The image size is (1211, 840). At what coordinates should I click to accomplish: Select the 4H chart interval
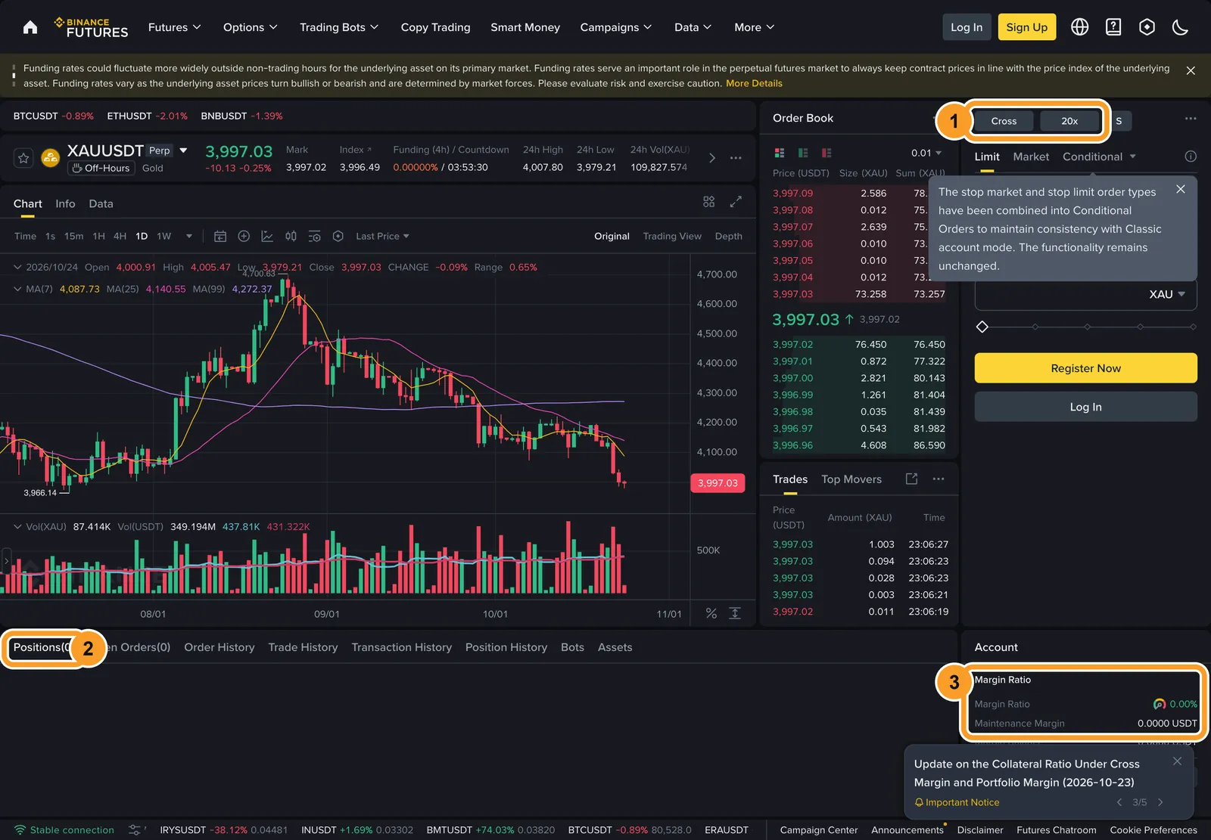coord(120,236)
